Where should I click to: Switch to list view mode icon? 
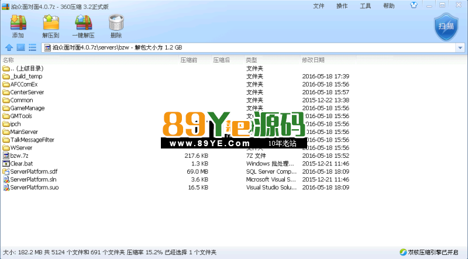coord(32,47)
